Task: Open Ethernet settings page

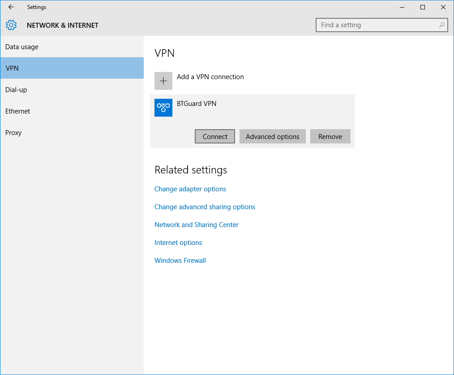Action: (x=18, y=111)
